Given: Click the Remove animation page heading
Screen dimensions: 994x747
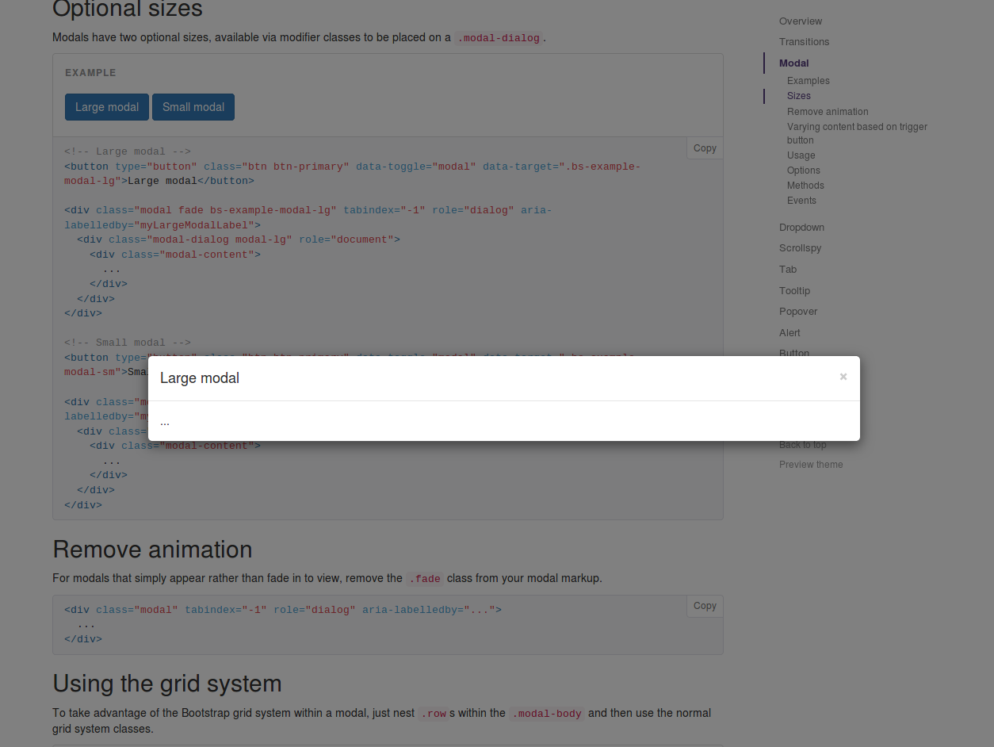Looking at the screenshot, I should (152, 550).
